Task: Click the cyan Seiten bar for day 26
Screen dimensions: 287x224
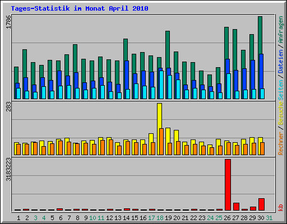Action: (x=229, y=86)
